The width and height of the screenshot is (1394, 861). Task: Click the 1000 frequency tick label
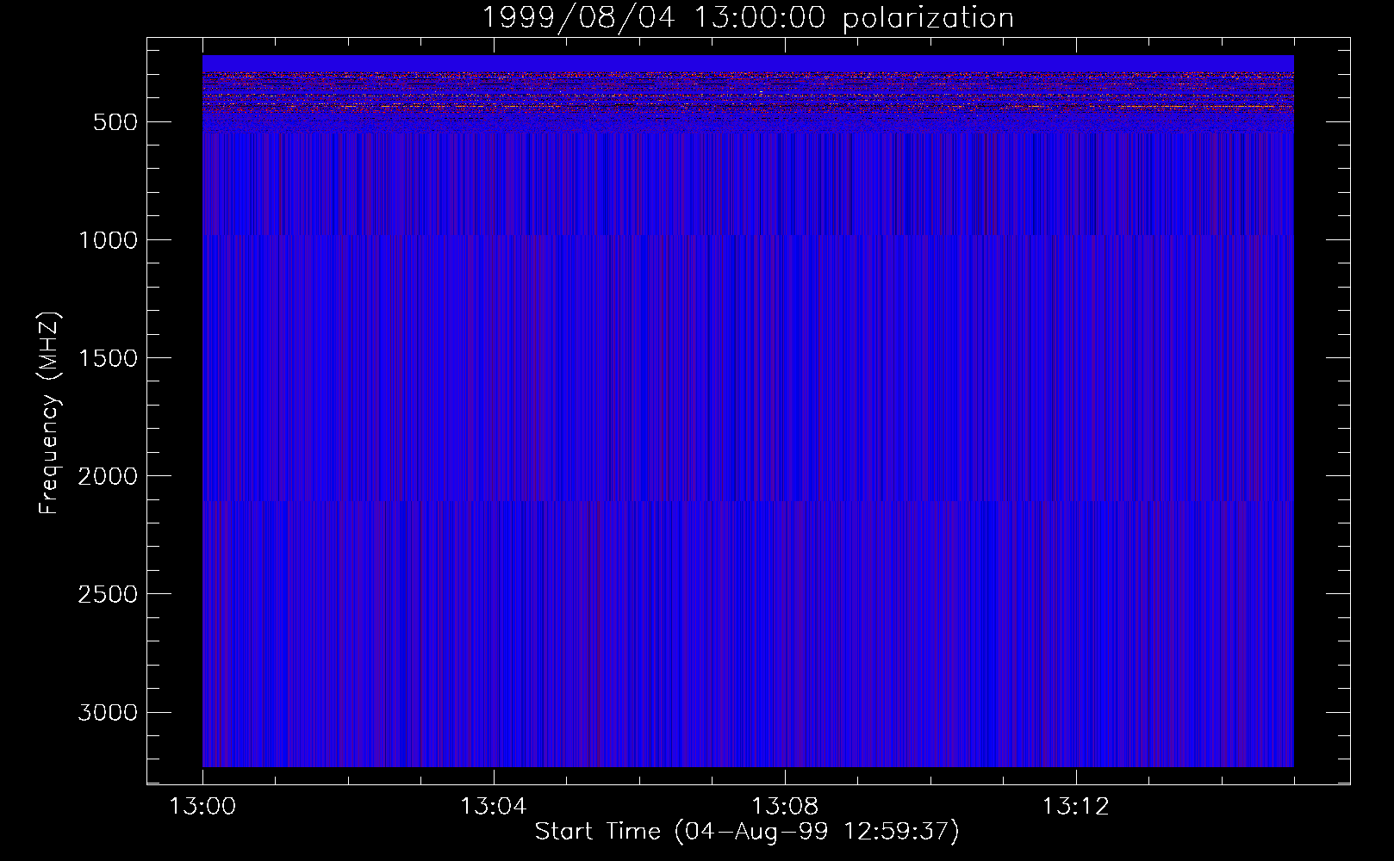click(x=108, y=240)
